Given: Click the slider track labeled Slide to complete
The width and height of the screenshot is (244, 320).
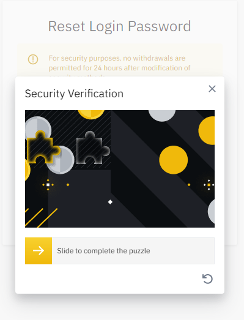Looking at the screenshot, I should (x=120, y=251).
